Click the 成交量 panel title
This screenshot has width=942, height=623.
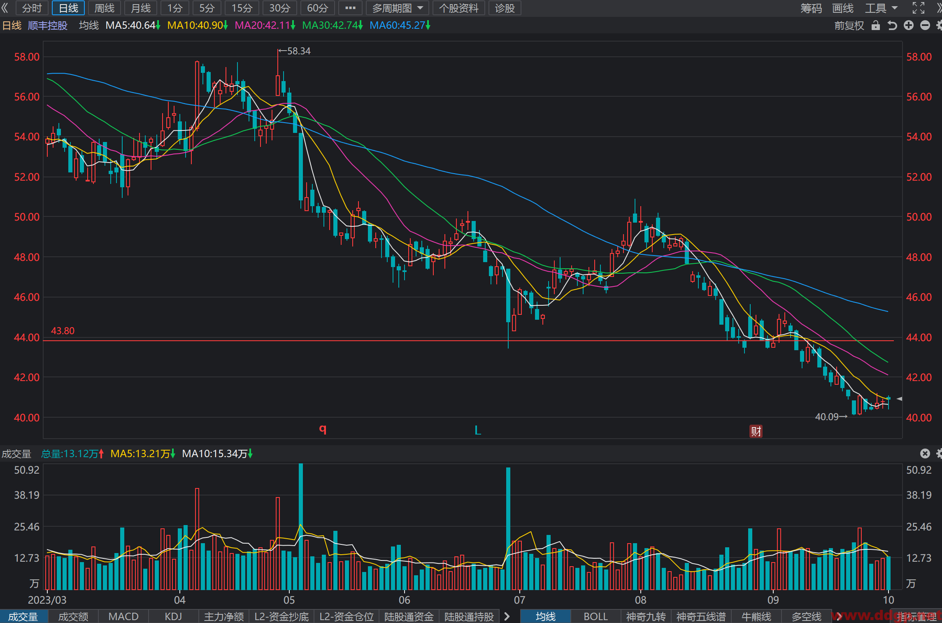click(x=16, y=454)
